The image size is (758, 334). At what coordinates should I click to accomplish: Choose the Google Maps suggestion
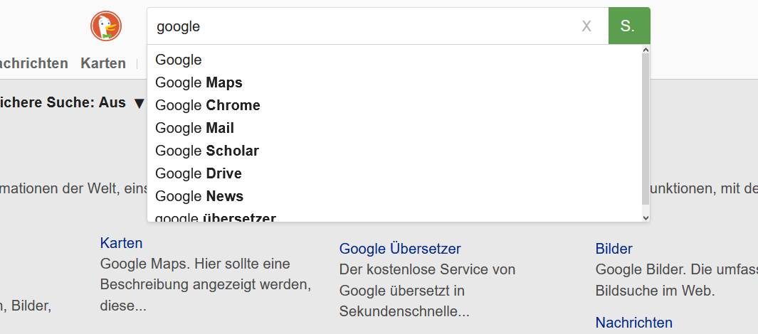199,83
